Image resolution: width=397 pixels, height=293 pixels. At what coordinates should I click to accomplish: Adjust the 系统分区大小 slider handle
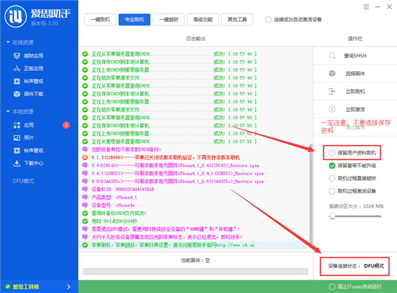coord(331,216)
